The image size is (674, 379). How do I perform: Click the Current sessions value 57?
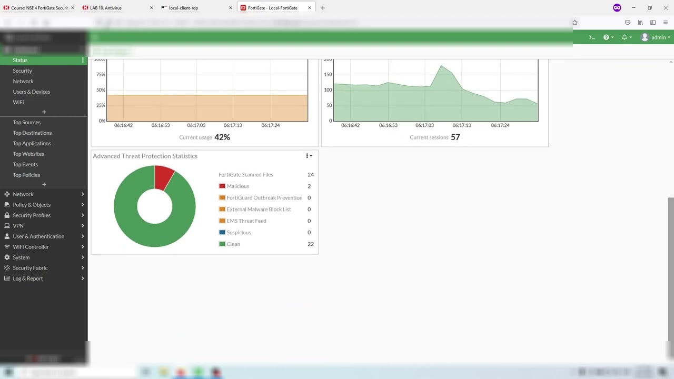coord(455,137)
